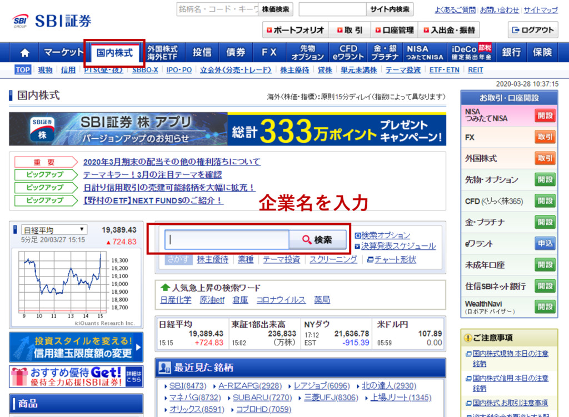Click the 信用建玉限度額の変更 banner arrow

tap(138, 347)
